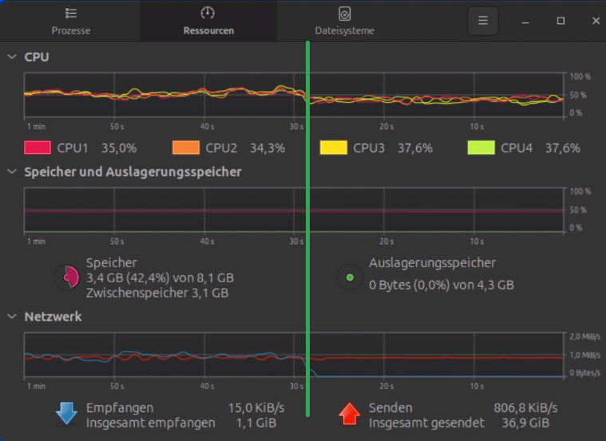606x441 pixels.
Task: Click the Ressourcen gauge icon
Action: pos(208,14)
